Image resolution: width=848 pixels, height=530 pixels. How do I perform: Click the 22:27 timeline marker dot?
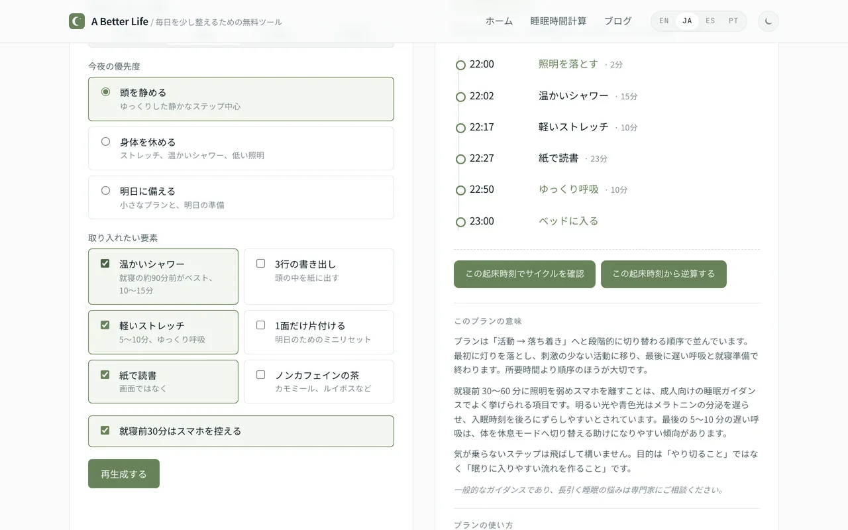click(460, 159)
